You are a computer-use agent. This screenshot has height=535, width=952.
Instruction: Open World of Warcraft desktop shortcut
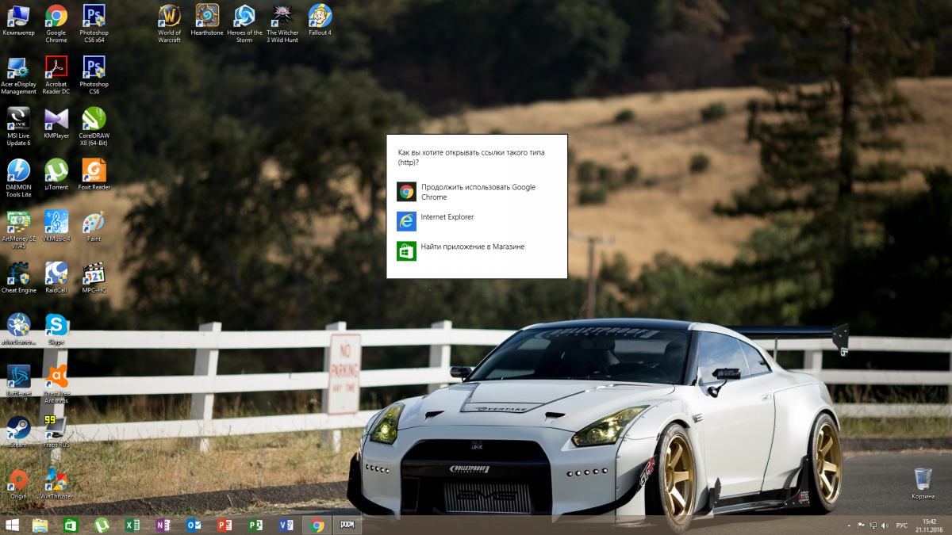coord(169,17)
